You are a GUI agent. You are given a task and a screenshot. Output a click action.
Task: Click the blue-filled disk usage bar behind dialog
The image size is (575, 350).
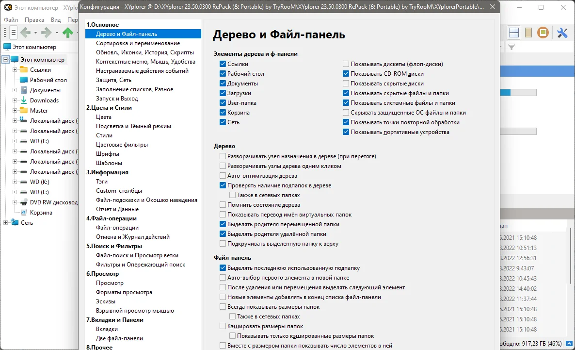coord(518,93)
